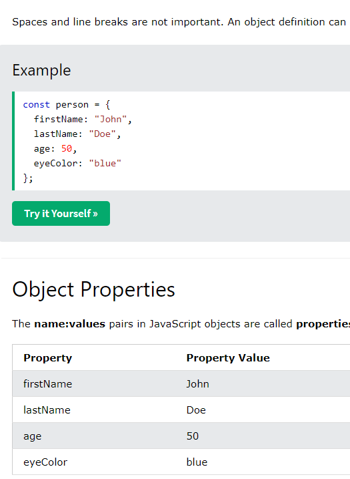Click the Try it Yourself button
The height and width of the screenshot is (479, 350).
(x=61, y=213)
